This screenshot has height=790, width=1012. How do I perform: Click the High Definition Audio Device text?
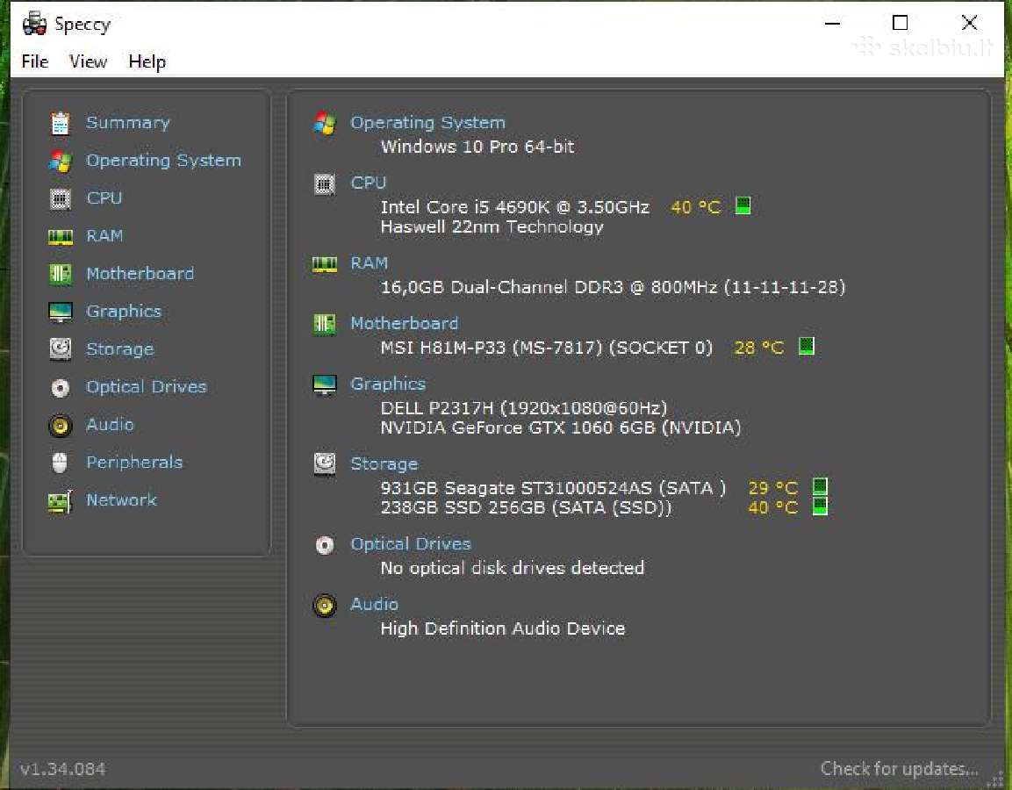503,628
